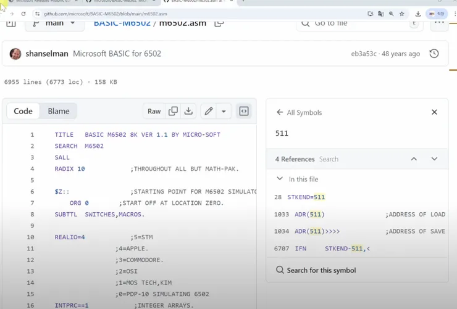Image resolution: width=457 pixels, height=309 pixels.
Task: Focus the Go to file search box
Action: tap(359, 23)
